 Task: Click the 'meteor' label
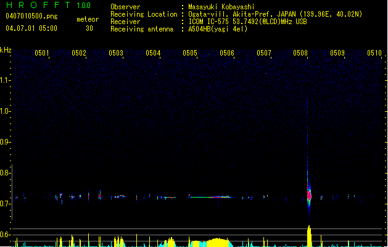[88, 19]
